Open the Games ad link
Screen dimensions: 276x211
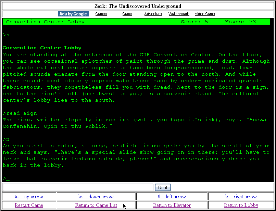[101, 14]
